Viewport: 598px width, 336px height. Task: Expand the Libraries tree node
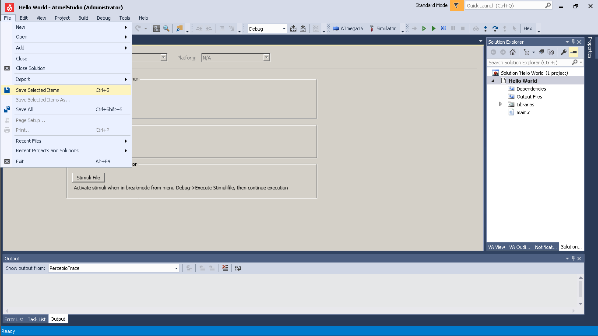(x=501, y=104)
